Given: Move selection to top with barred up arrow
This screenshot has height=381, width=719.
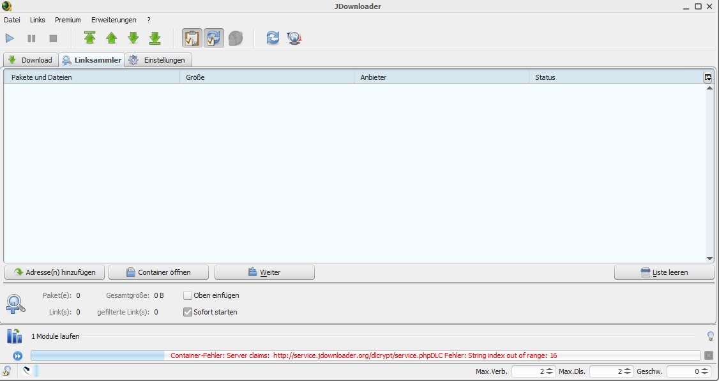Looking at the screenshot, I should (x=90, y=38).
